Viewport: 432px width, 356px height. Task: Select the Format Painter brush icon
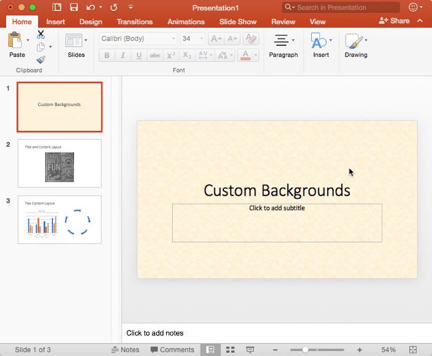[x=41, y=59]
